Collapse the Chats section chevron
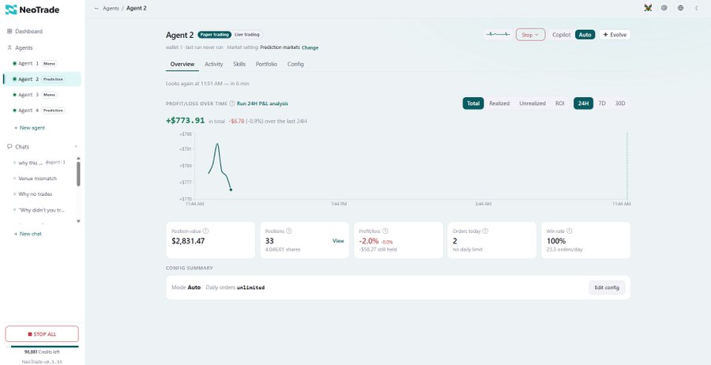Image resolution: width=711 pixels, height=365 pixels. coord(76,147)
